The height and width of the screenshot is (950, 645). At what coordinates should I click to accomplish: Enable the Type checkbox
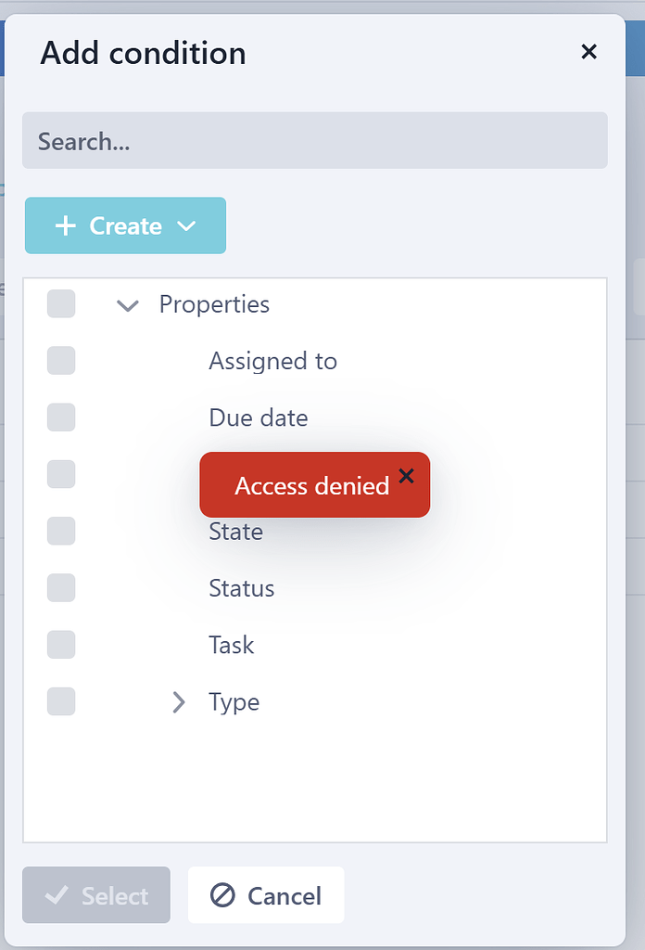coord(61,701)
